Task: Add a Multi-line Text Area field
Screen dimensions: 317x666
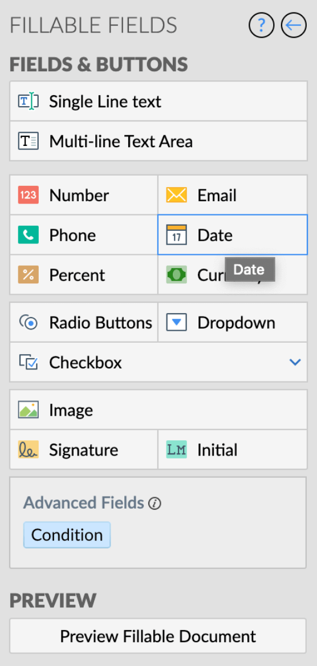Action: [x=158, y=141]
